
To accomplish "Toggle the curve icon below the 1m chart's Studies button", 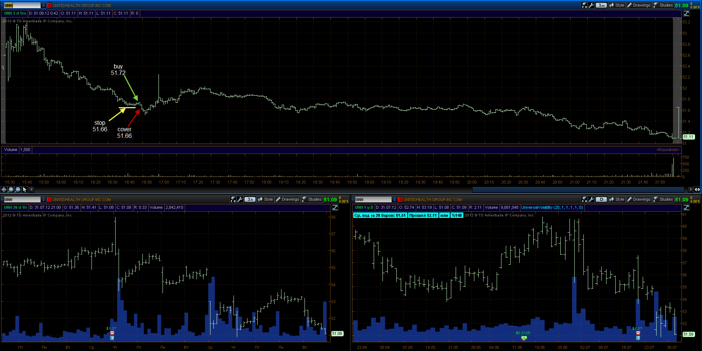I will (686, 13).
